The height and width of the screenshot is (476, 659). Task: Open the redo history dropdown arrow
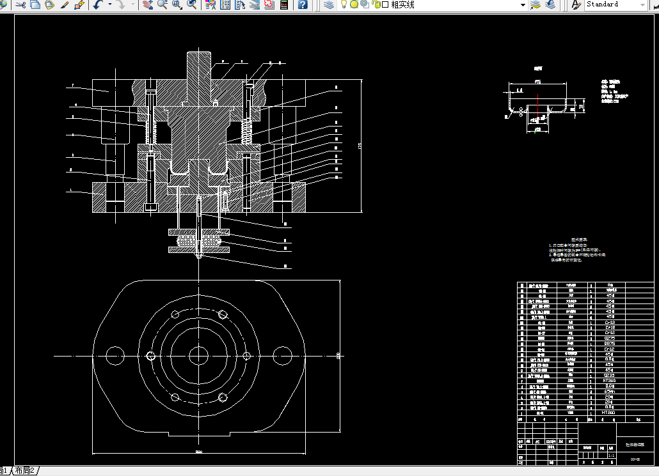click(133, 4)
